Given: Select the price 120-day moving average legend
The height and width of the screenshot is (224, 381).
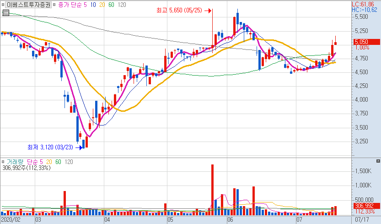Looking at the screenshot, I should (122, 5).
